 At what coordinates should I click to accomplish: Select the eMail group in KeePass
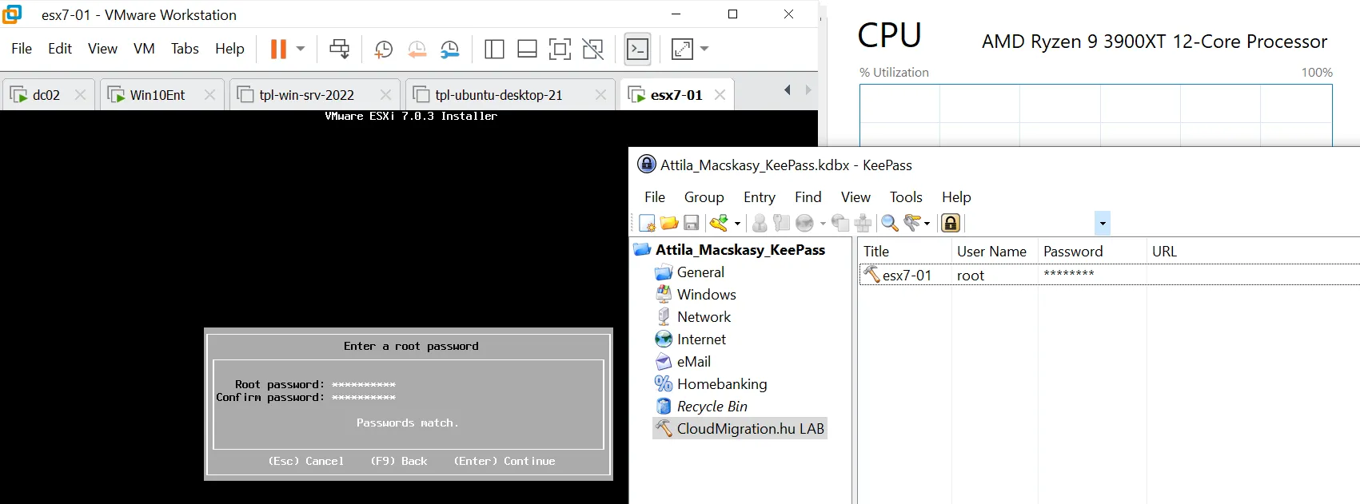(693, 362)
